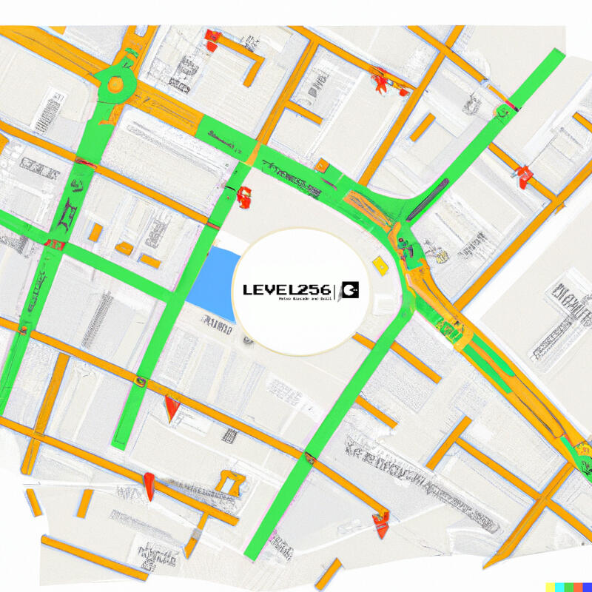Pick the blue swatch in the color strip
Image resolution: width=592 pixels, height=592 pixels.
click(x=588, y=588)
